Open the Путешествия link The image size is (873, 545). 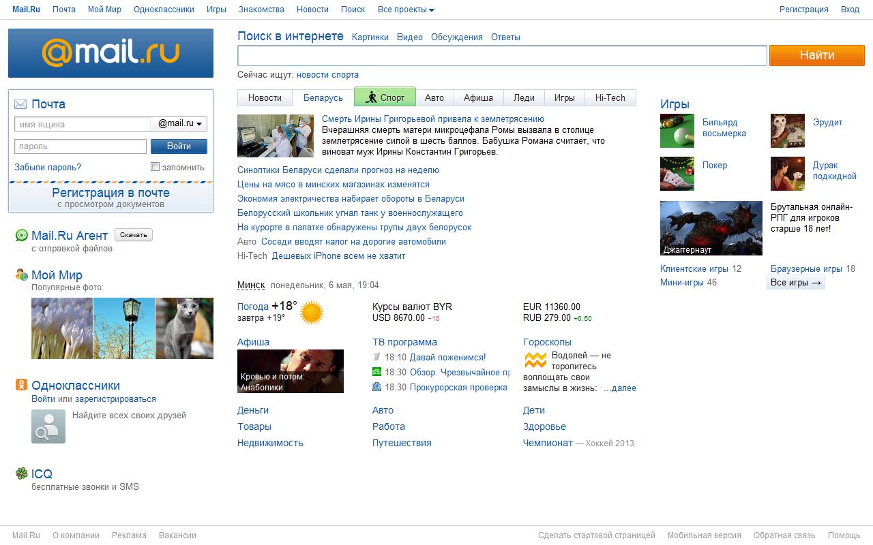[x=402, y=443]
